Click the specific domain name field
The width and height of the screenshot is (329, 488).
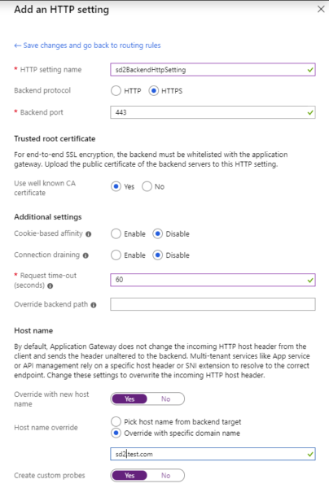(213, 454)
